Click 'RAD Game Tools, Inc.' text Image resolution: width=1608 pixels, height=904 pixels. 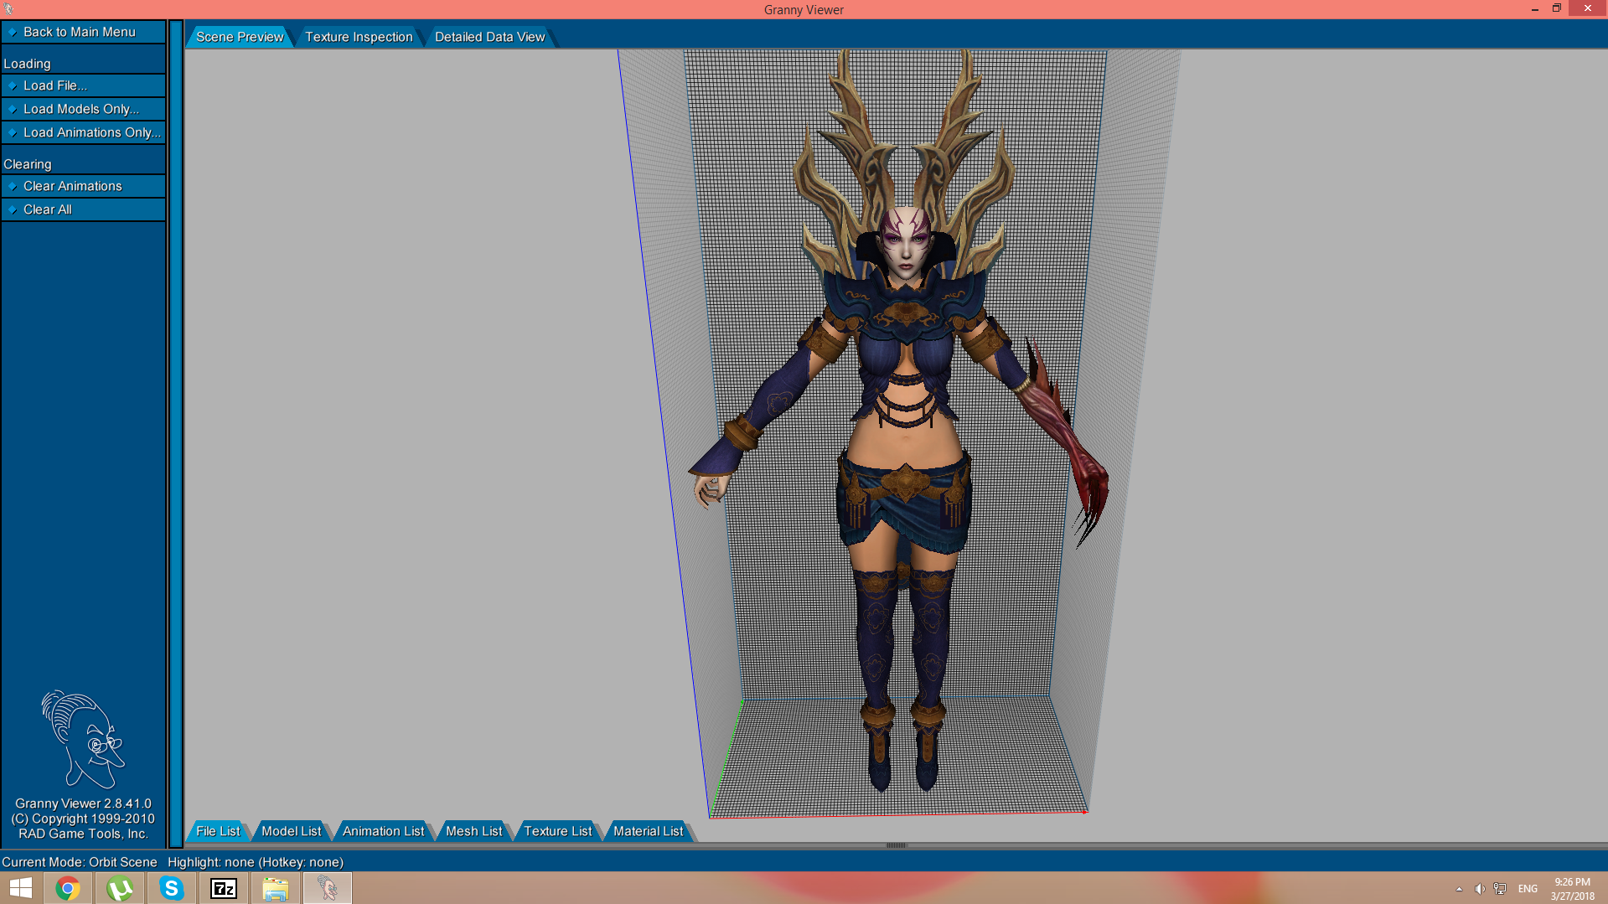tap(83, 834)
